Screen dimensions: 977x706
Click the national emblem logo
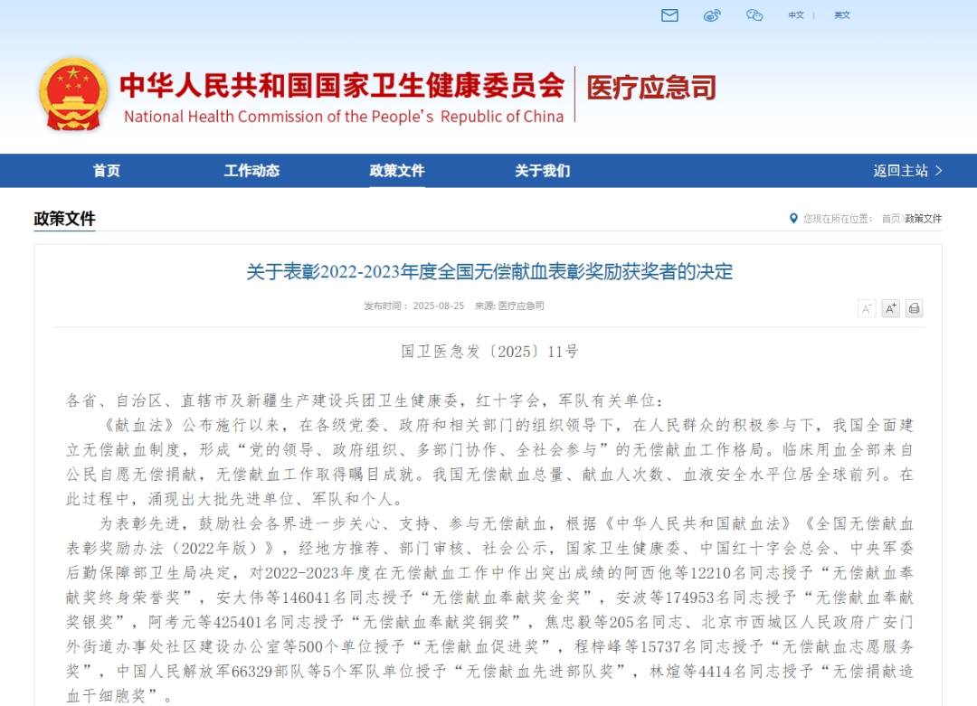click(72, 94)
